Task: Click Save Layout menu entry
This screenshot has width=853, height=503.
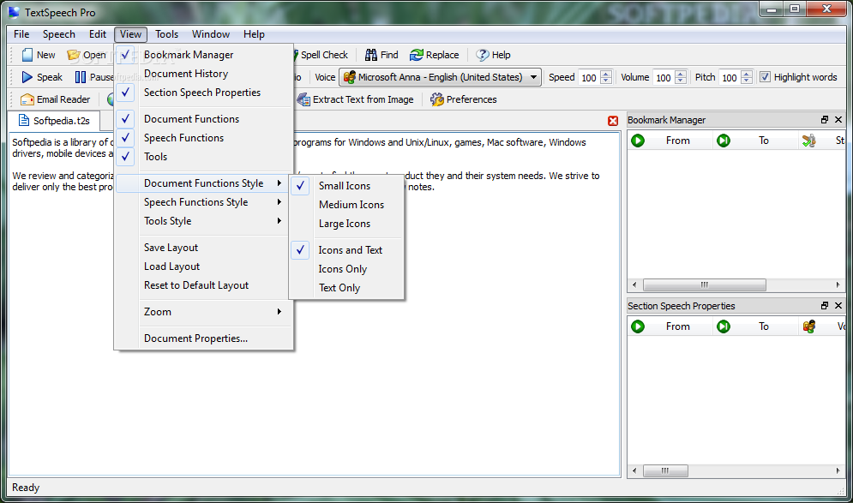Action: pos(204,248)
